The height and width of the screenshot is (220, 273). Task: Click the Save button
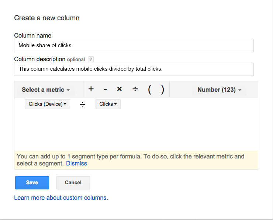coord(32,182)
